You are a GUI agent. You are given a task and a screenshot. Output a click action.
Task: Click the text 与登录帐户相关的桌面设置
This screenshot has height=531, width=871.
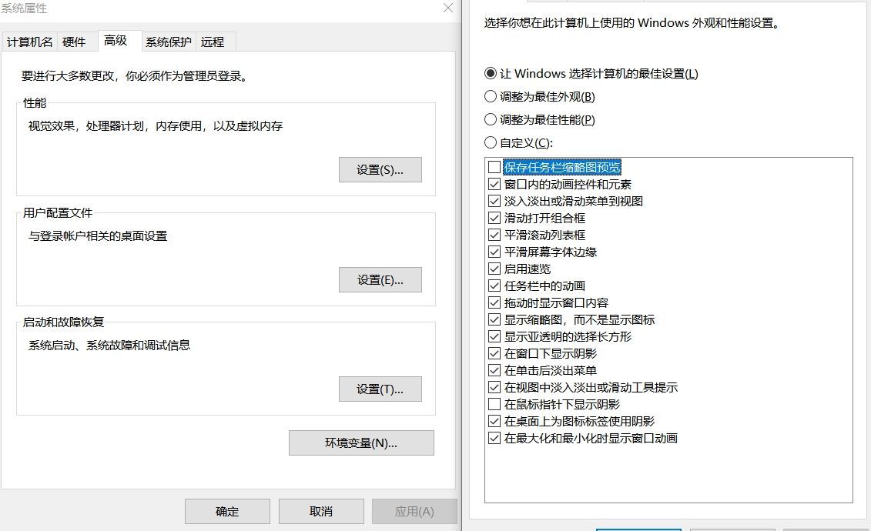[x=98, y=235]
